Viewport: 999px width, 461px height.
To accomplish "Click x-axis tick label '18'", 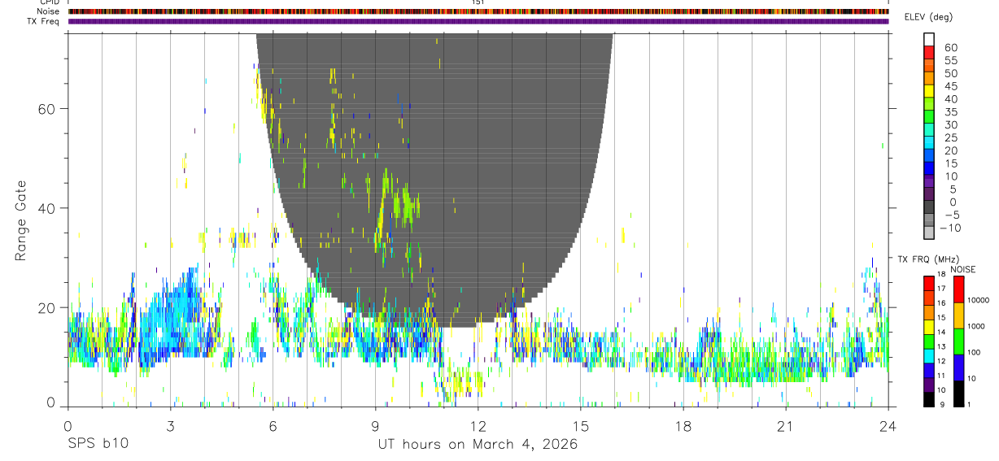I will coord(683,426).
